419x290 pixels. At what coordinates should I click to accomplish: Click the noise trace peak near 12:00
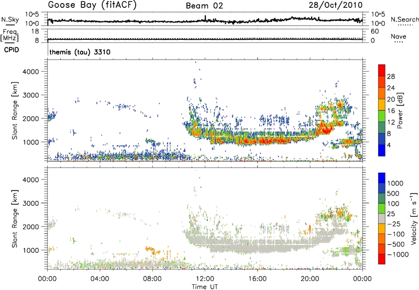(205, 18)
